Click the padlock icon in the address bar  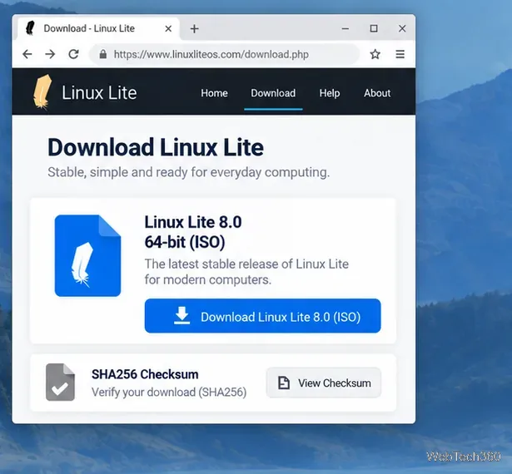(103, 54)
